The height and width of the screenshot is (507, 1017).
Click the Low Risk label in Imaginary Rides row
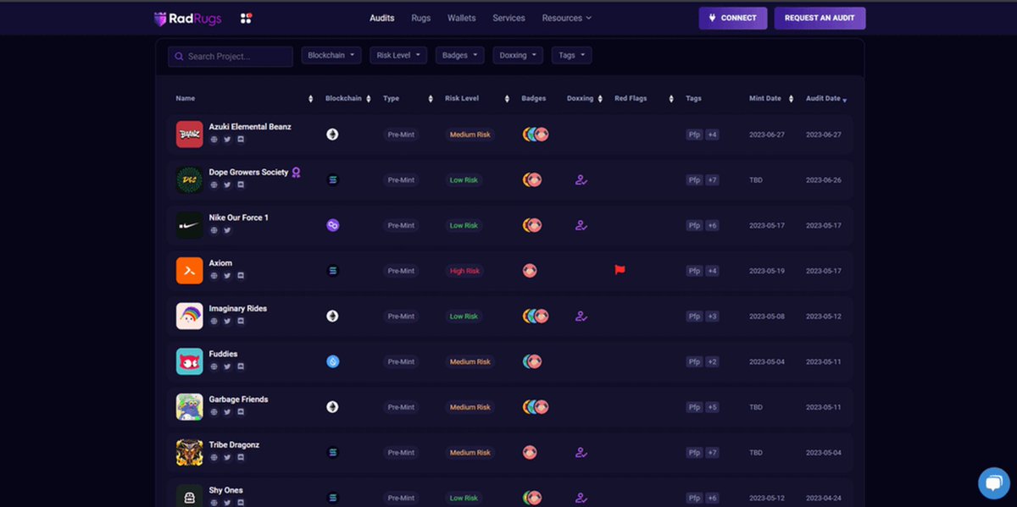click(x=464, y=316)
